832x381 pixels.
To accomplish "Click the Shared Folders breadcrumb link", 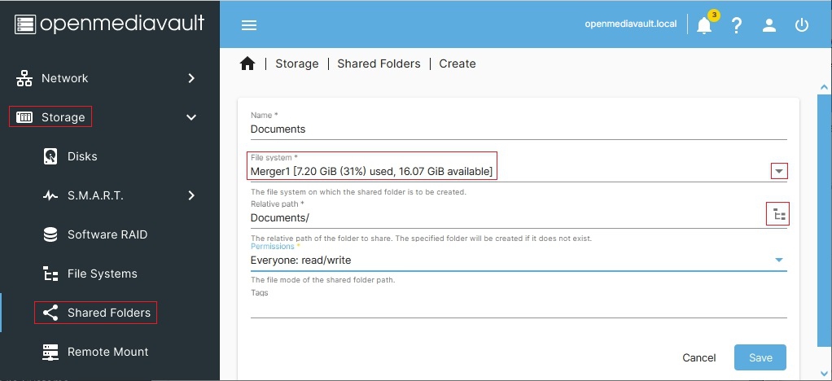I will (x=379, y=63).
